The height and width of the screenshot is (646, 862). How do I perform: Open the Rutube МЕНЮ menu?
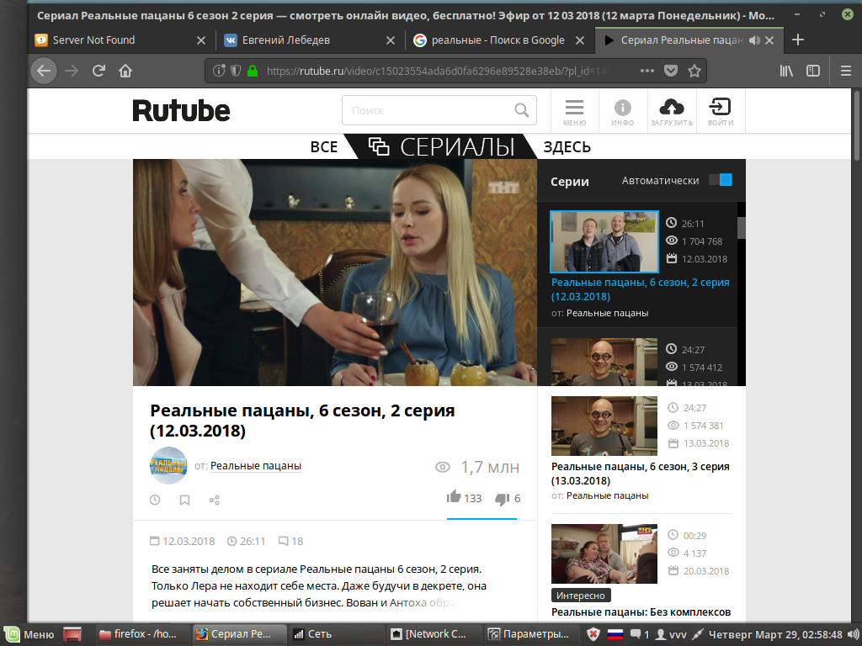point(574,112)
